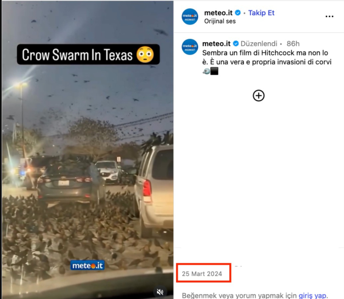Image resolution: width=344 pixels, height=299 pixels.
Task: Click the plus circle to load more comments
Action: (258, 96)
